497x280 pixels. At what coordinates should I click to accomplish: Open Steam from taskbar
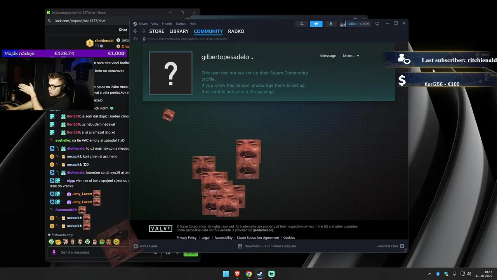coord(260,274)
